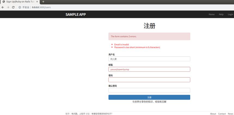Open SAMPLE APP logo link

click(76, 14)
